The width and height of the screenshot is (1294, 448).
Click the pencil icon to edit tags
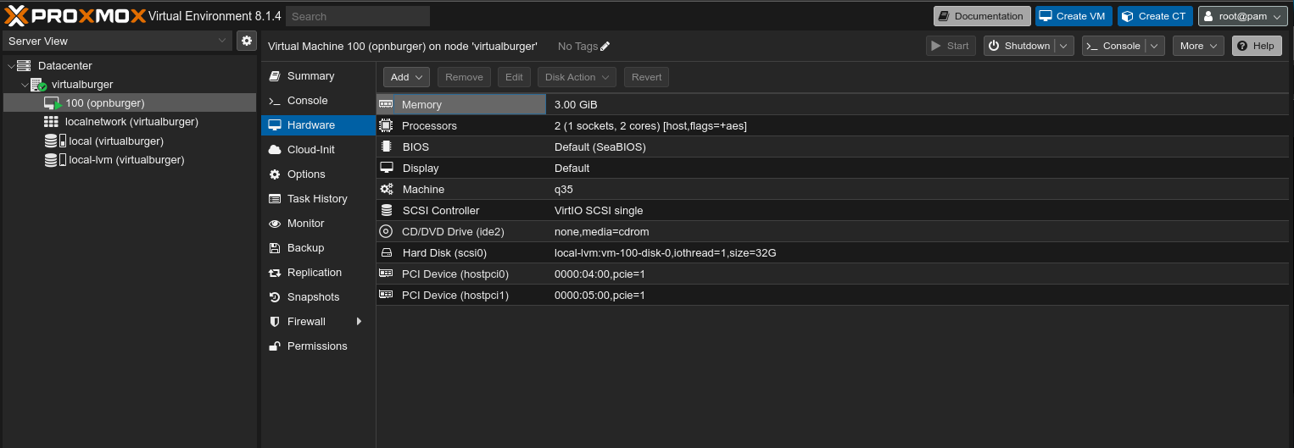point(605,47)
